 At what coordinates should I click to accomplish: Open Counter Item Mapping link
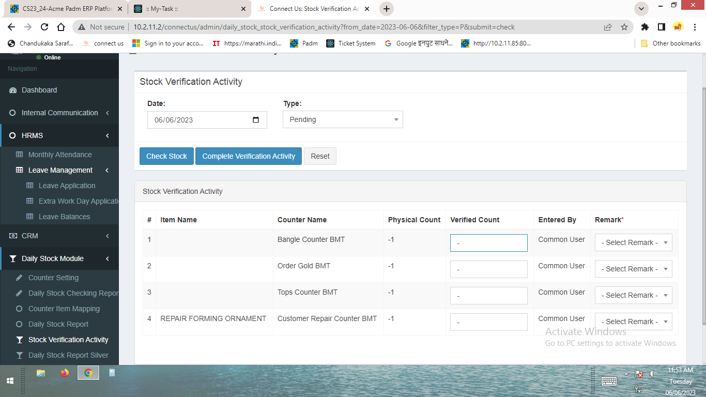pos(64,309)
